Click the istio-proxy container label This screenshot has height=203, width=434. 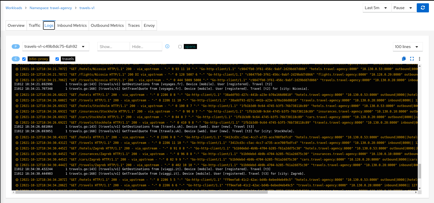point(39,59)
